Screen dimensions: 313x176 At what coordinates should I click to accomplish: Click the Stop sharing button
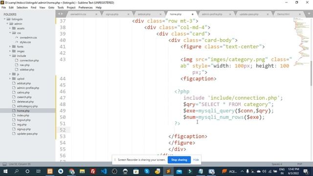[x=179, y=160]
